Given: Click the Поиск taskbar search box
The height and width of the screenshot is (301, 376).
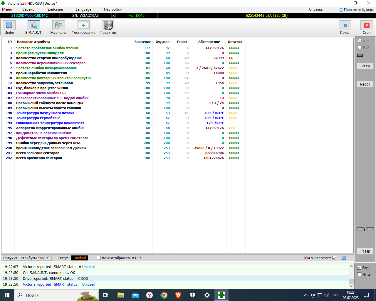Looking at the screenshot, I should [x=56, y=295].
